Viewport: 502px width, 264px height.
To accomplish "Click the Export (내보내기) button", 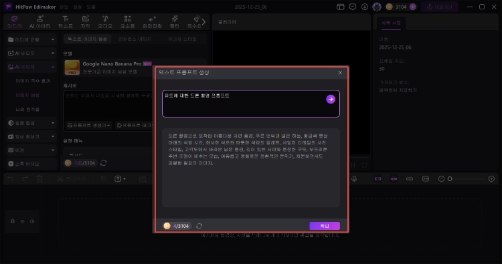I will [440, 7].
